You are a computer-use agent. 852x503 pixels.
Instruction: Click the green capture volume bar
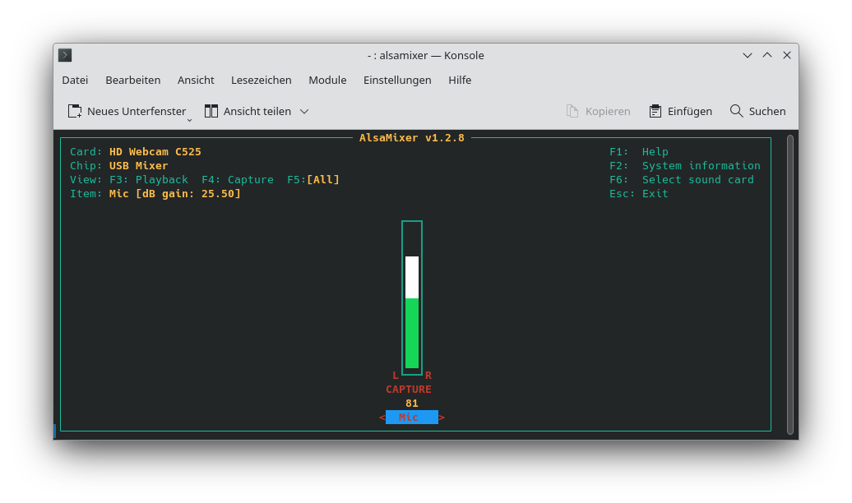click(x=411, y=333)
